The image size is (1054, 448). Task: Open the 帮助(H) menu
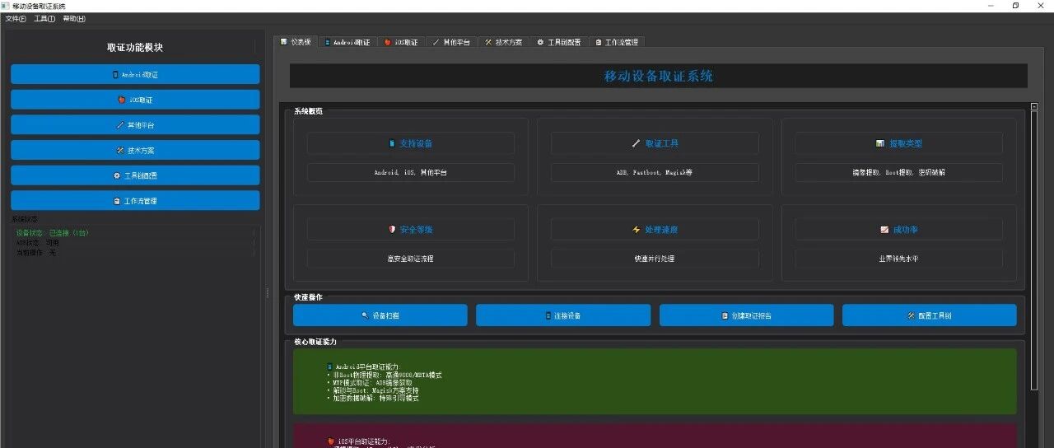coord(74,19)
